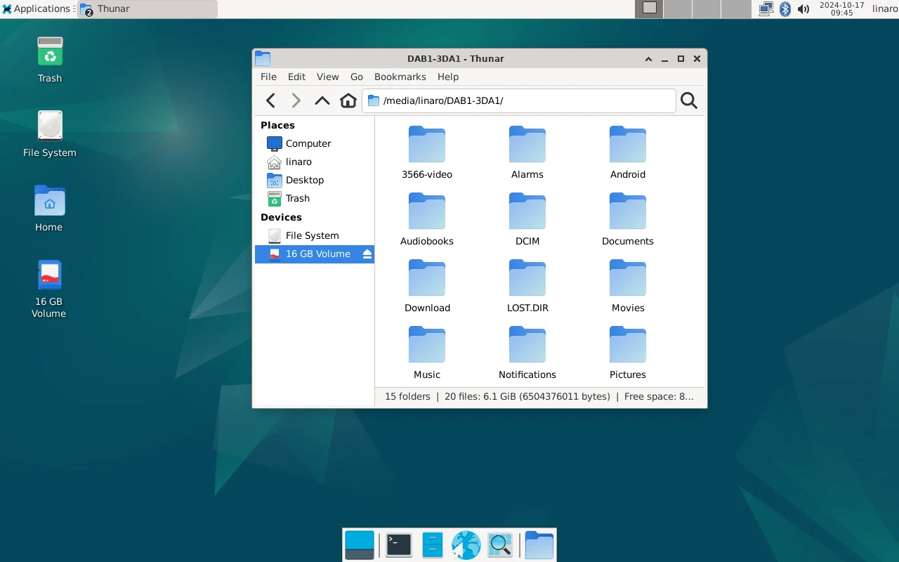
Task: Select linaro in the Places sidebar
Action: coord(315,162)
